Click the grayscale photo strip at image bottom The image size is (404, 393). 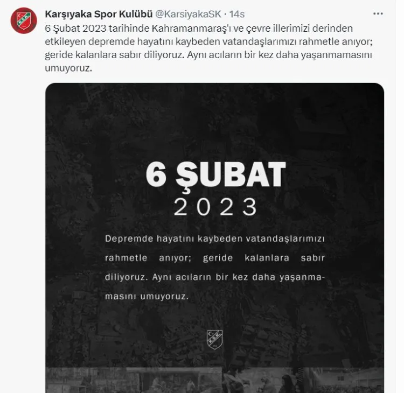(x=214, y=380)
